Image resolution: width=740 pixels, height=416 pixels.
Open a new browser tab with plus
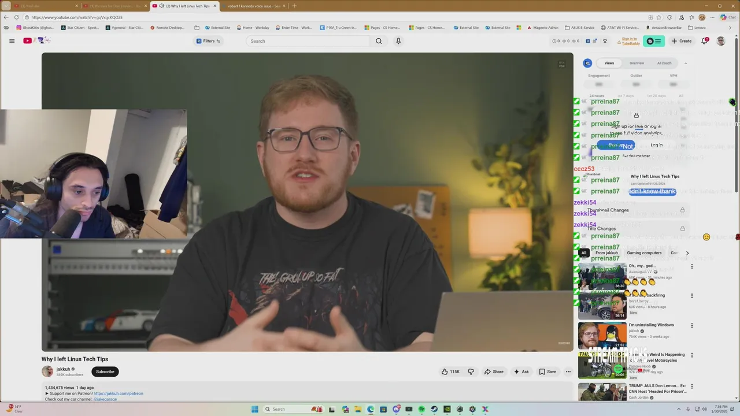click(x=294, y=6)
